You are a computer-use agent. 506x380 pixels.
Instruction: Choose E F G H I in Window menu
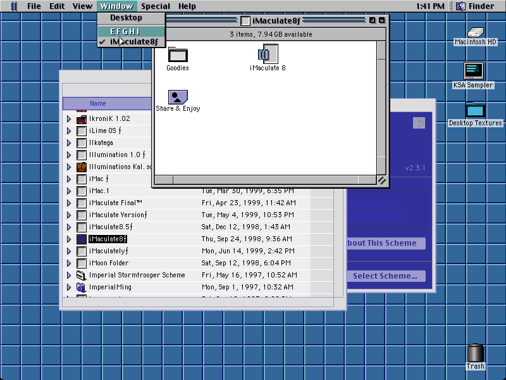pyautogui.click(x=132, y=31)
